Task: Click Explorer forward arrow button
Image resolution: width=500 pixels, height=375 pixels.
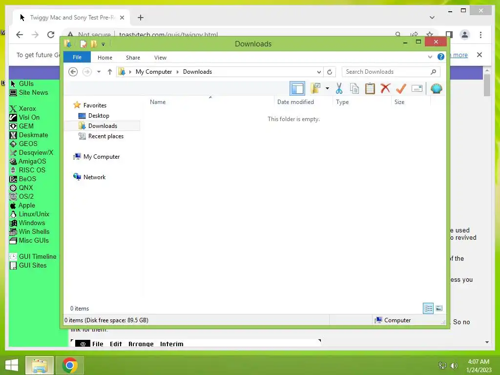Action: 87,72
